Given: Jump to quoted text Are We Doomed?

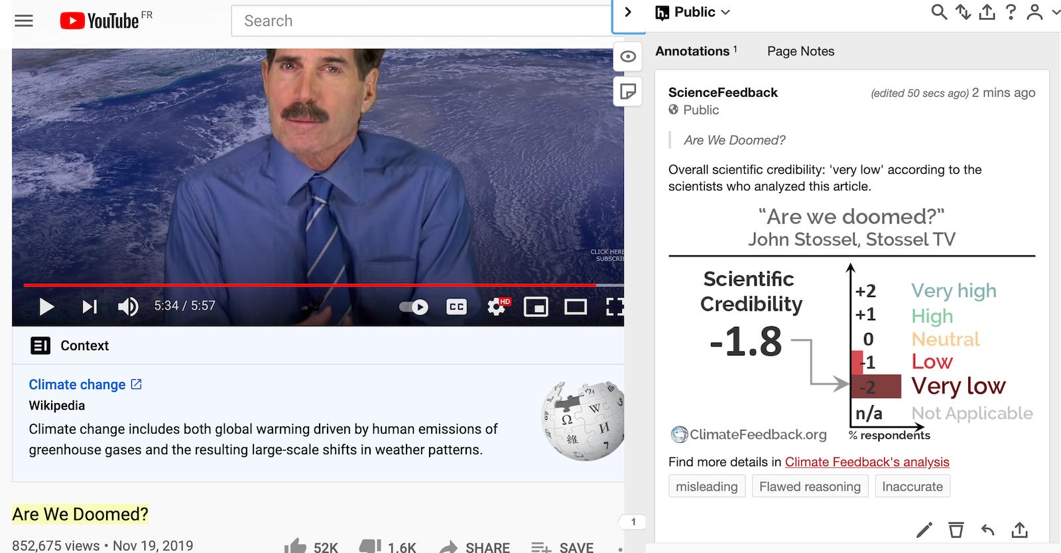Looking at the screenshot, I should tap(735, 140).
